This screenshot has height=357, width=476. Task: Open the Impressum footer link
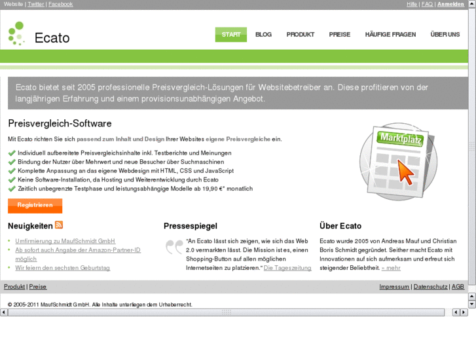(394, 286)
